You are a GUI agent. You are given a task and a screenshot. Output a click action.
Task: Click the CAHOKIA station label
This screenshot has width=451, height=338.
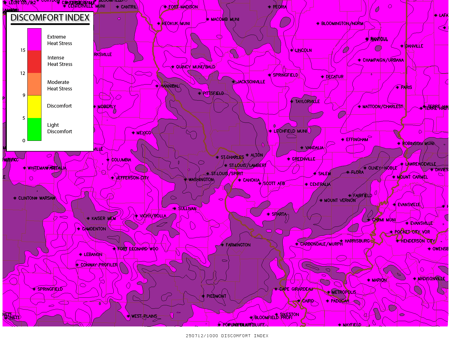[251, 180]
